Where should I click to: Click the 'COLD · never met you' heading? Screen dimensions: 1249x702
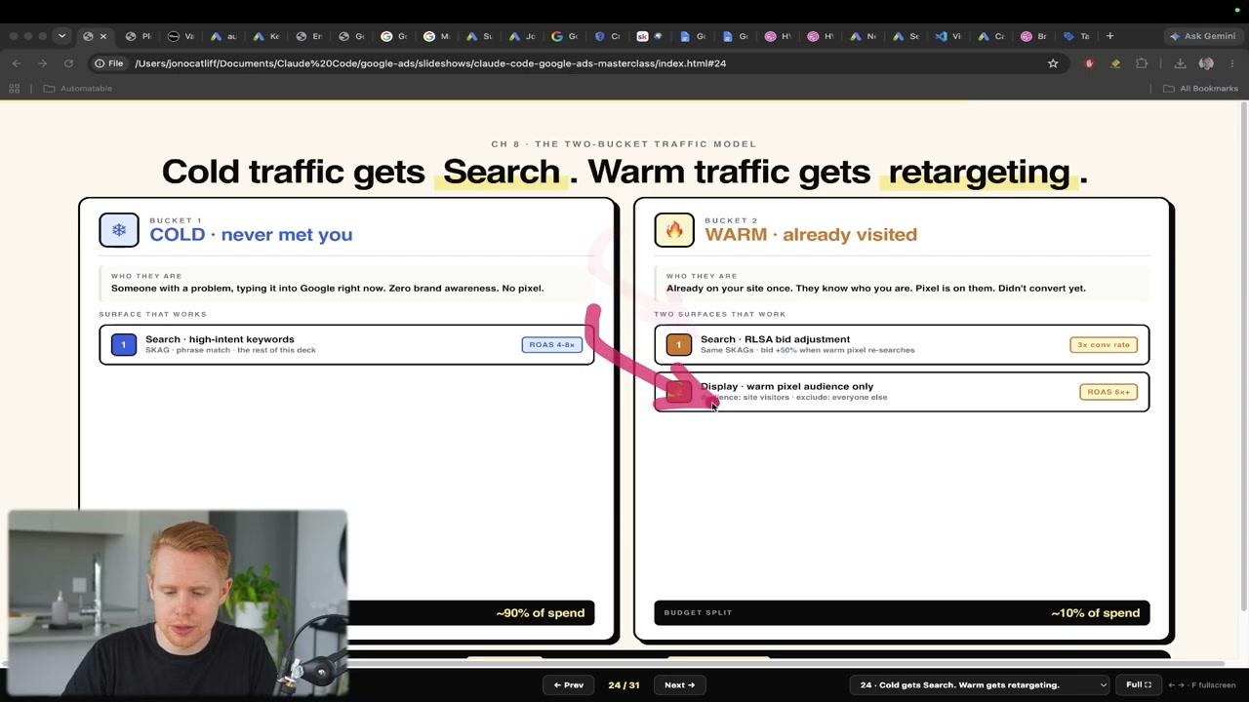tap(251, 235)
